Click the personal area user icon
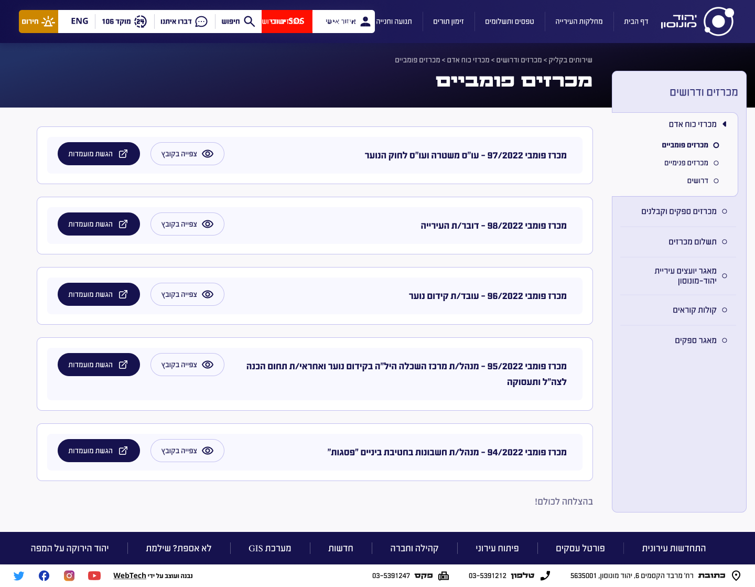The width and height of the screenshot is (755, 587). tap(365, 22)
